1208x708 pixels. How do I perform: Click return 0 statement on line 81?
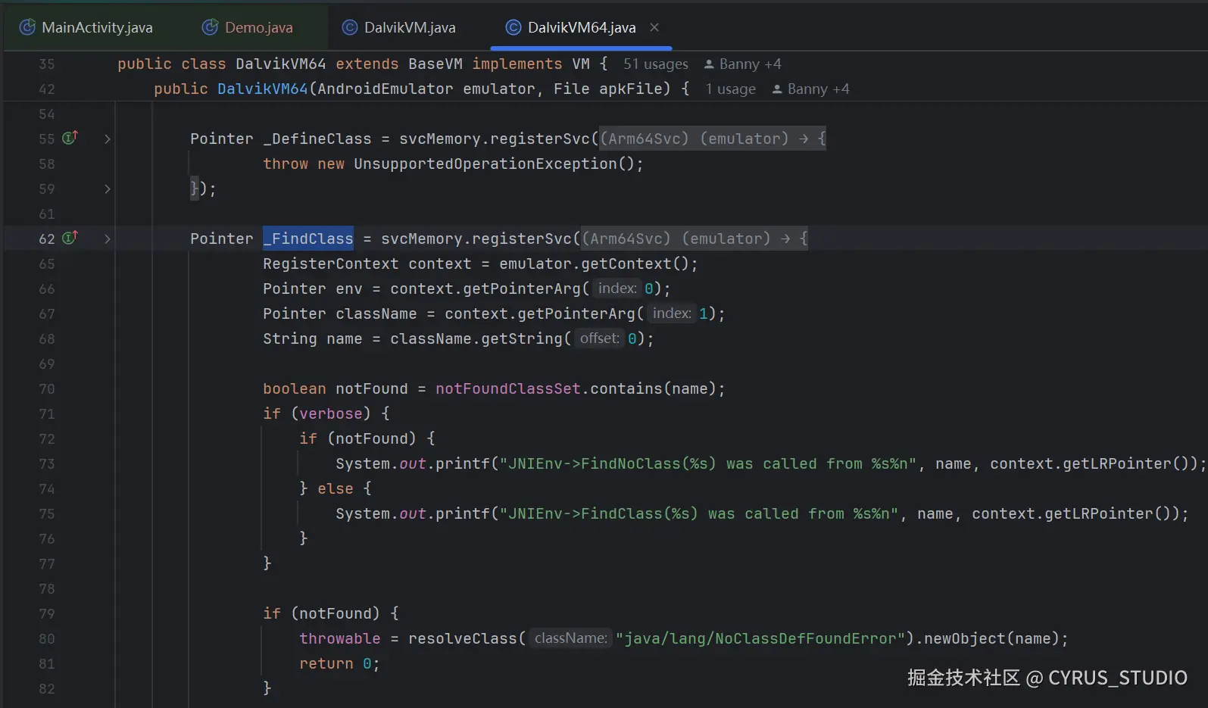tap(339, 663)
